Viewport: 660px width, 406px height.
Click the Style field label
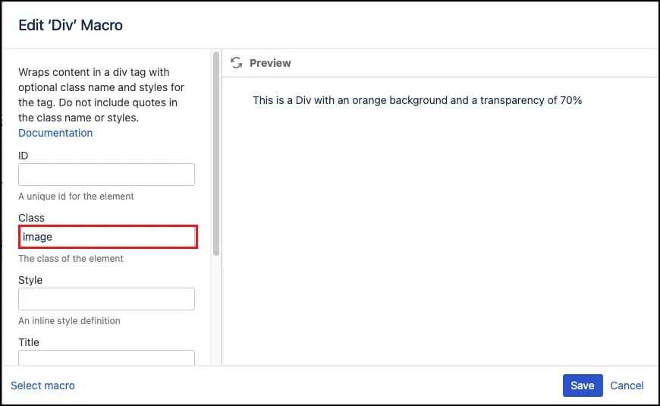(x=30, y=280)
